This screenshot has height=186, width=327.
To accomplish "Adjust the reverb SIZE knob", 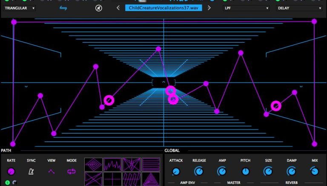I will click(x=268, y=172).
